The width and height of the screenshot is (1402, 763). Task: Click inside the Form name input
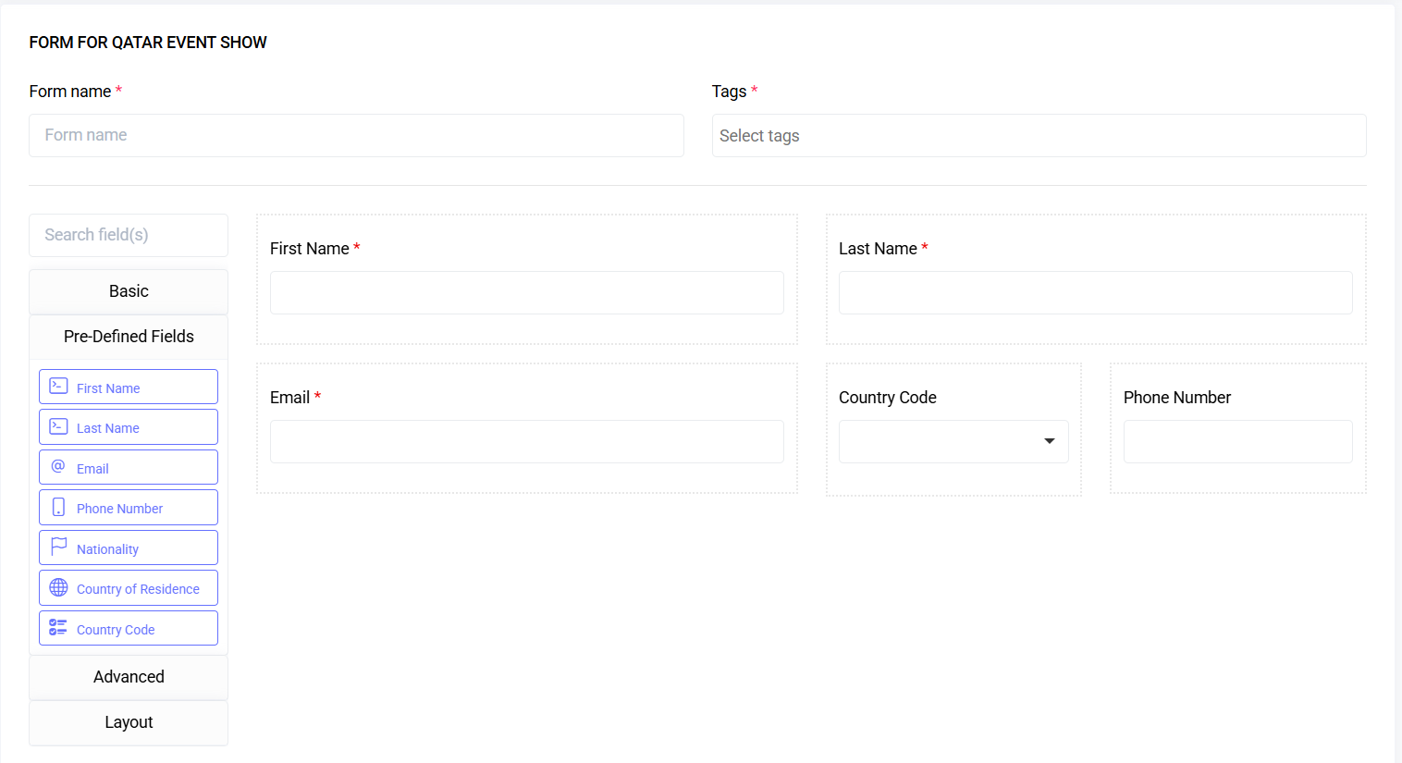356,135
